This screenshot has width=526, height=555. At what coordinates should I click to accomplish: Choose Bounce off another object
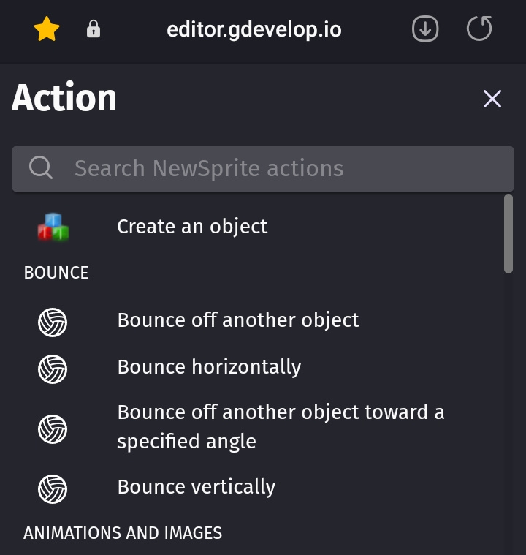click(238, 320)
